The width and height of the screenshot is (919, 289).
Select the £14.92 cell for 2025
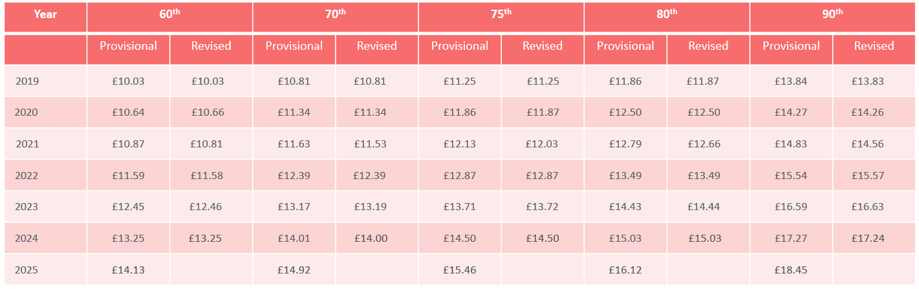tap(294, 270)
